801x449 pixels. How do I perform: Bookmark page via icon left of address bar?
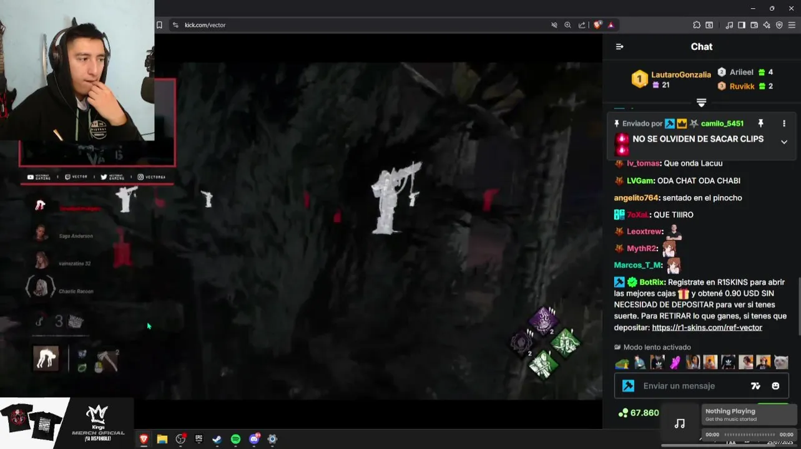pyautogui.click(x=159, y=25)
